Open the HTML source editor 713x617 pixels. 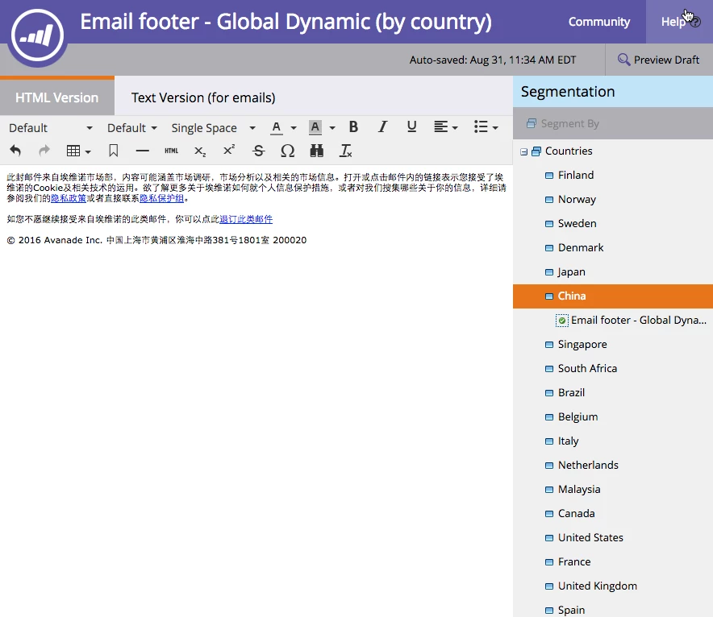click(172, 151)
